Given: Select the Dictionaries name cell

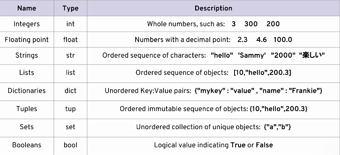Looking at the screenshot, I should click(x=27, y=91).
